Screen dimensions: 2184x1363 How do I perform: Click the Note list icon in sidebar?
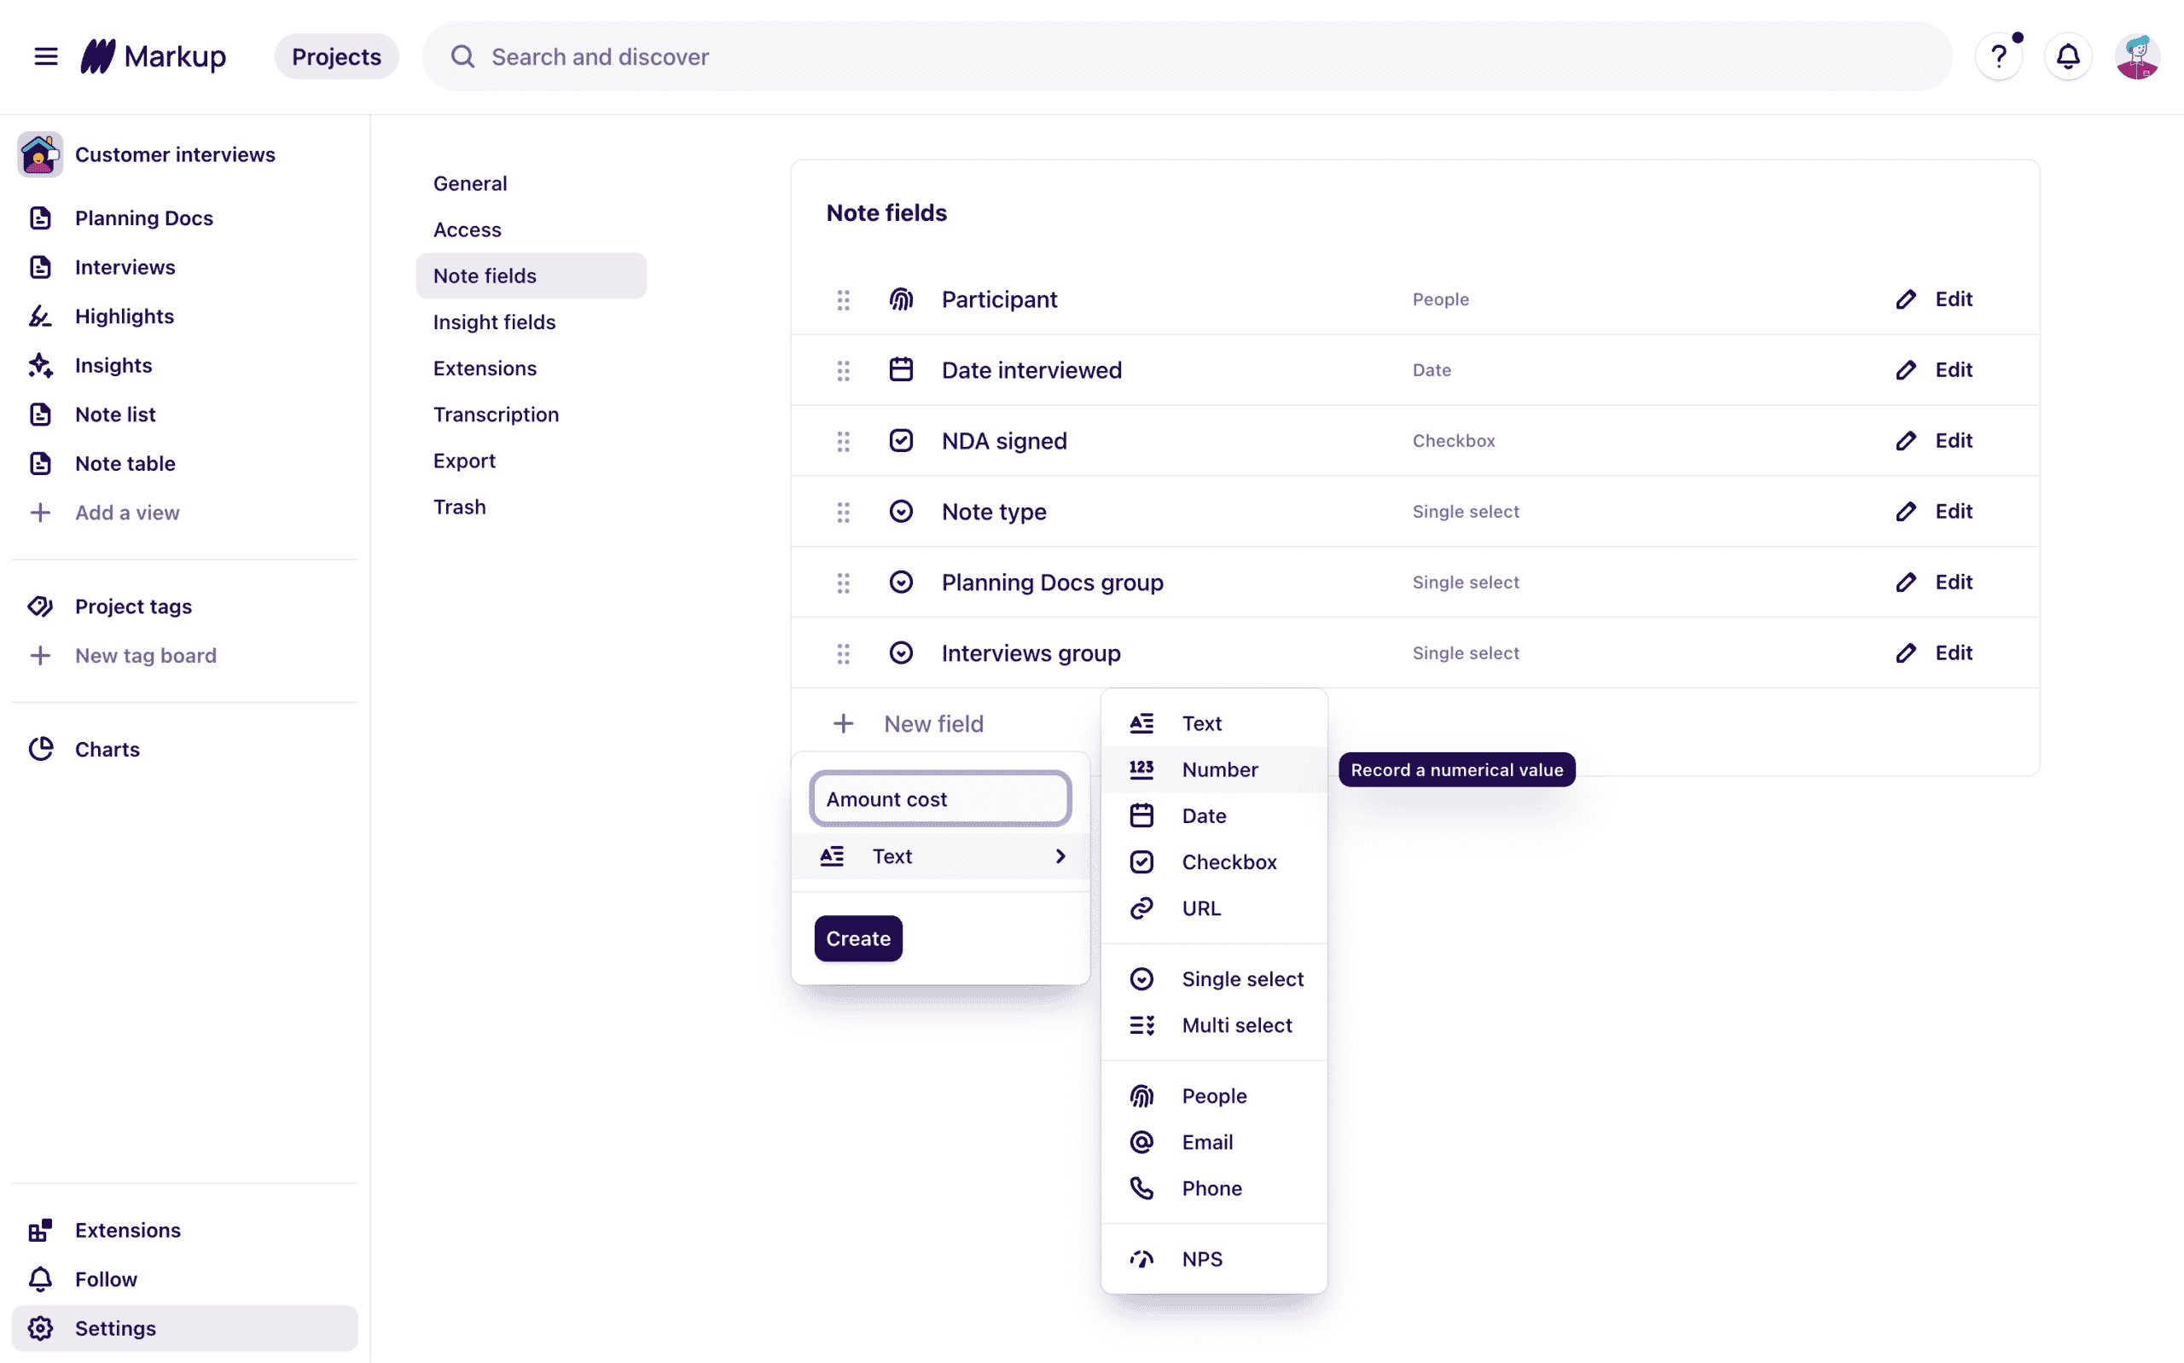click(x=41, y=413)
